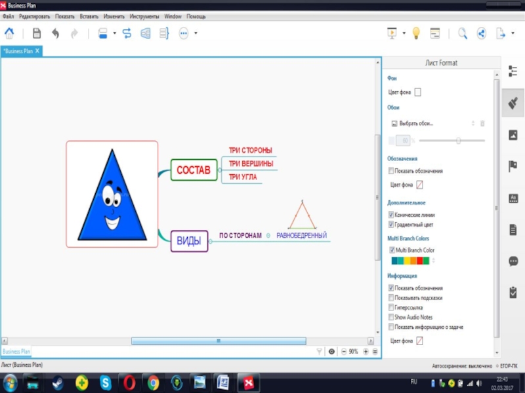Click the Home icon in the toolbar

(10, 33)
